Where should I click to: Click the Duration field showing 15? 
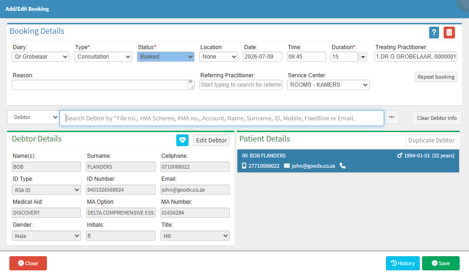(x=344, y=57)
